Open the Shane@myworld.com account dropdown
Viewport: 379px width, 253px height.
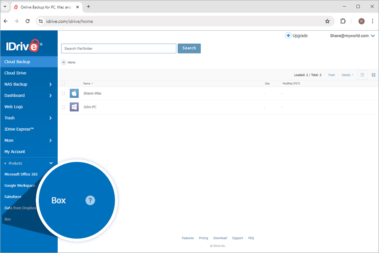[x=373, y=36]
